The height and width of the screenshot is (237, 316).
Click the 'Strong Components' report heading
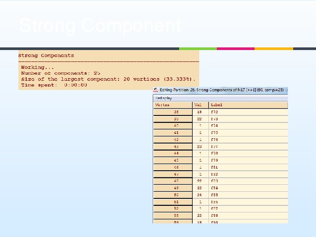click(x=46, y=56)
